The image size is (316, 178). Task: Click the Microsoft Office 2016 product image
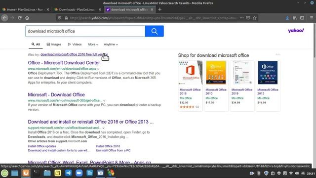tap(190, 73)
